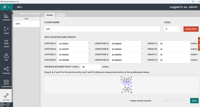The height and width of the screenshot is (107, 200).
Task: Open the Topology share icon
Action: point(6,69)
